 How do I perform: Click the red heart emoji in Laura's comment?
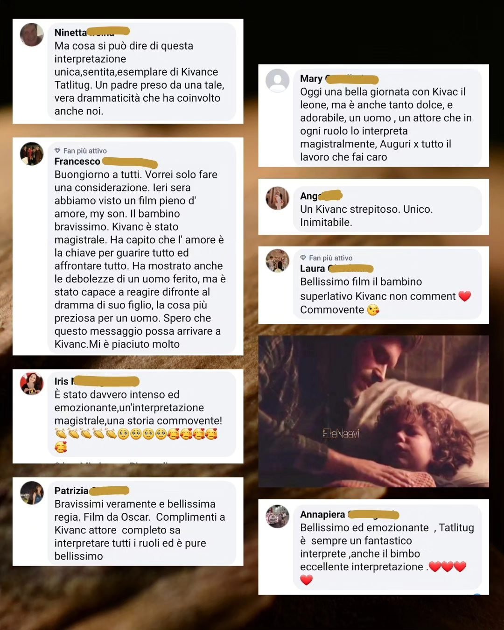coord(464,296)
